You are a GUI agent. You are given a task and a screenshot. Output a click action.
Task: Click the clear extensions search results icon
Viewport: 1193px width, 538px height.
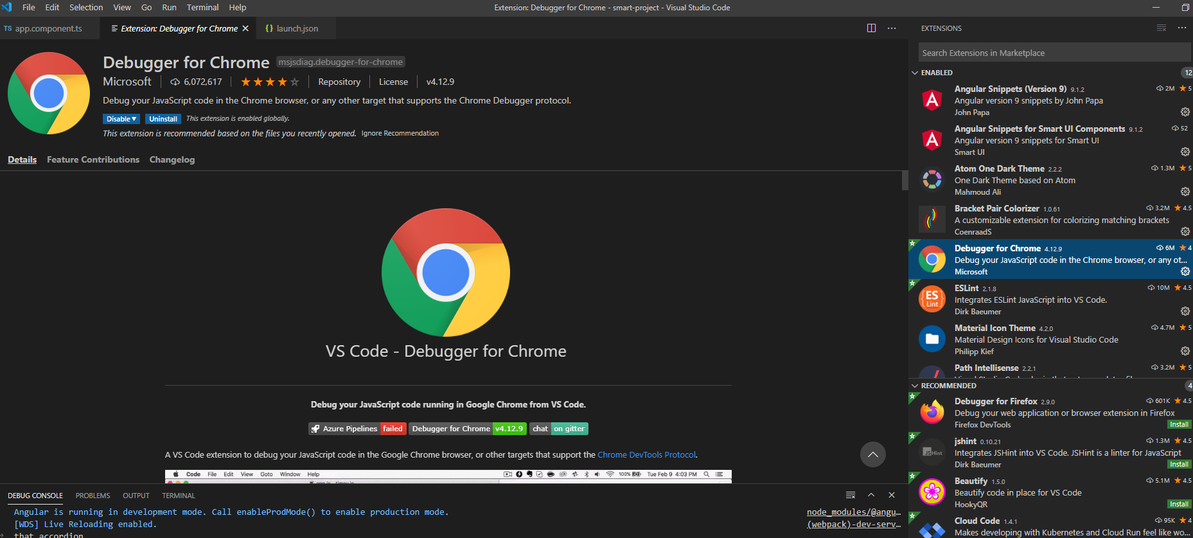pyautogui.click(x=1162, y=28)
